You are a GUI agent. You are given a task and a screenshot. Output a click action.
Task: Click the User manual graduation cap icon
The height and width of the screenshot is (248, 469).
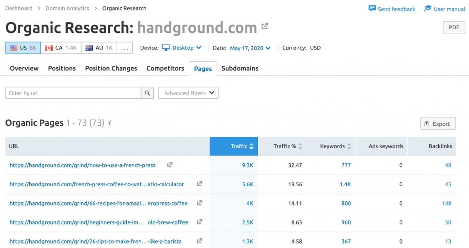pyautogui.click(x=428, y=8)
